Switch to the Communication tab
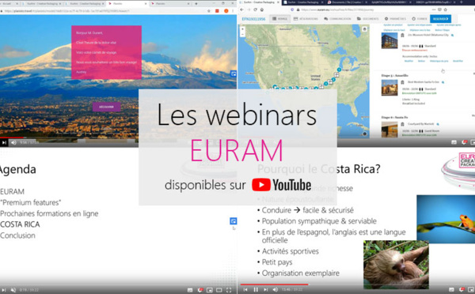The width and height of the screenshot is (475, 294). pos(337,19)
